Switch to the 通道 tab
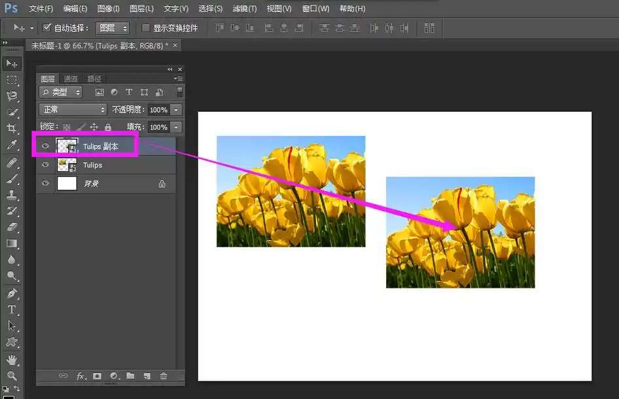Screen dimensions: 619x399 point(71,78)
